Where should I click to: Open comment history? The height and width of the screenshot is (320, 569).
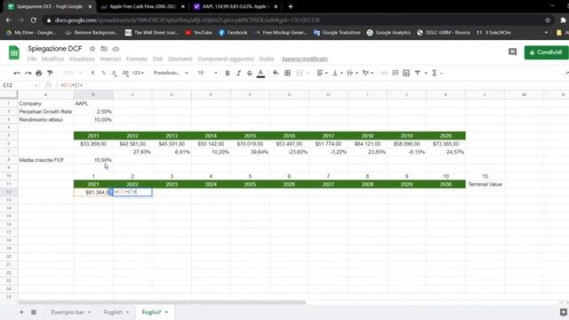click(x=512, y=52)
